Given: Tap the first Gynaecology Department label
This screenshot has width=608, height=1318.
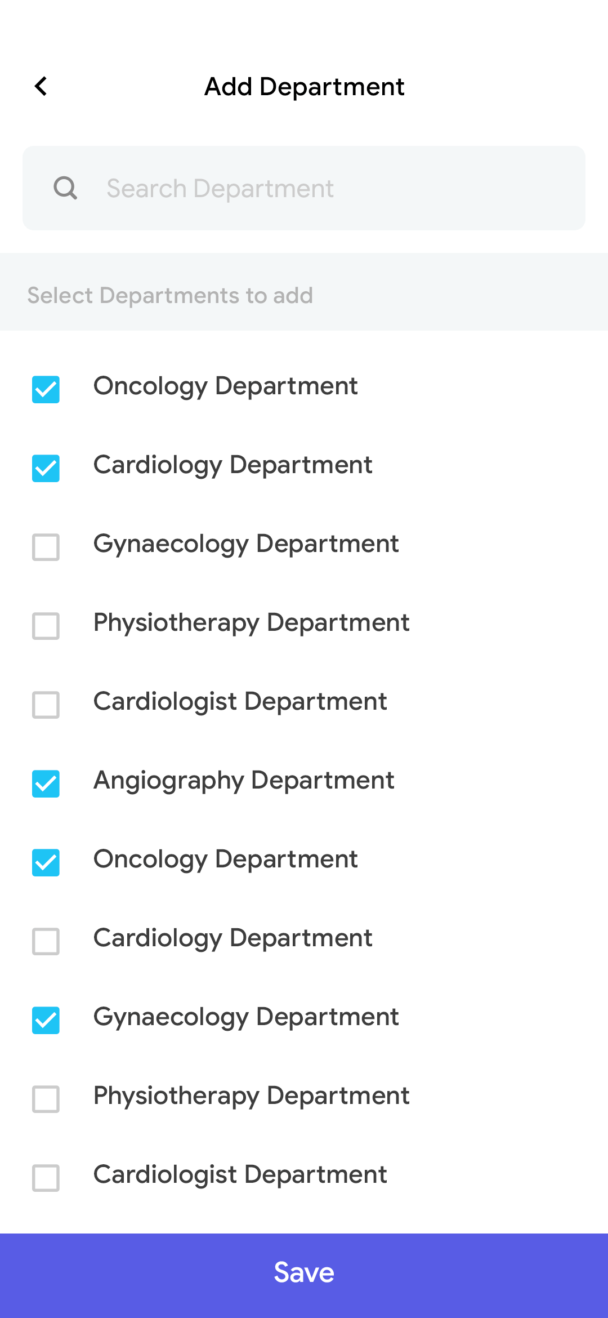Looking at the screenshot, I should 246,544.
